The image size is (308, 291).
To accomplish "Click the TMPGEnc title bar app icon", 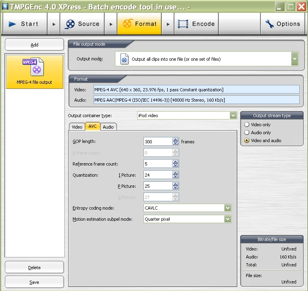I will point(5,6).
